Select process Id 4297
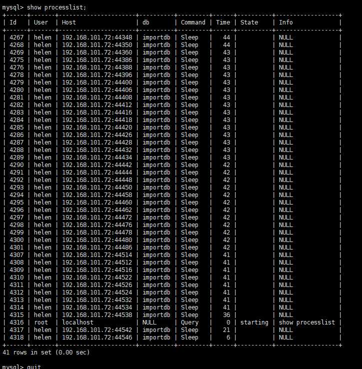Screen dimensions: 362x369 pyautogui.click(x=16, y=217)
